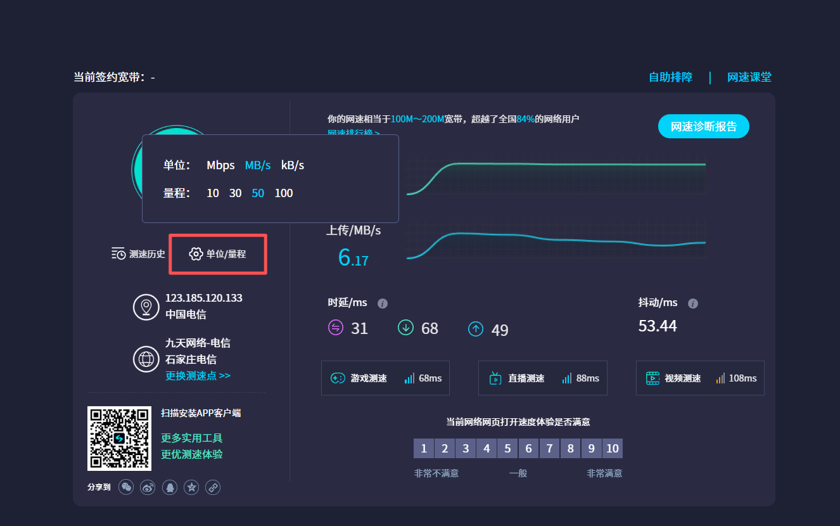The width and height of the screenshot is (840, 526).
Task: Open 自助排障 link
Action: pos(670,77)
